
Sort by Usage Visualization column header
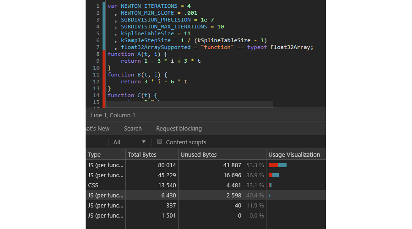click(296, 155)
